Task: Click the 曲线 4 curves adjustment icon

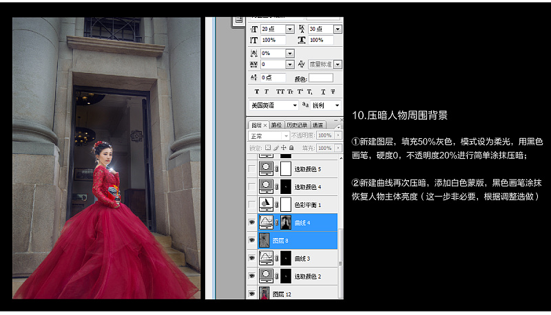Action: (266, 222)
